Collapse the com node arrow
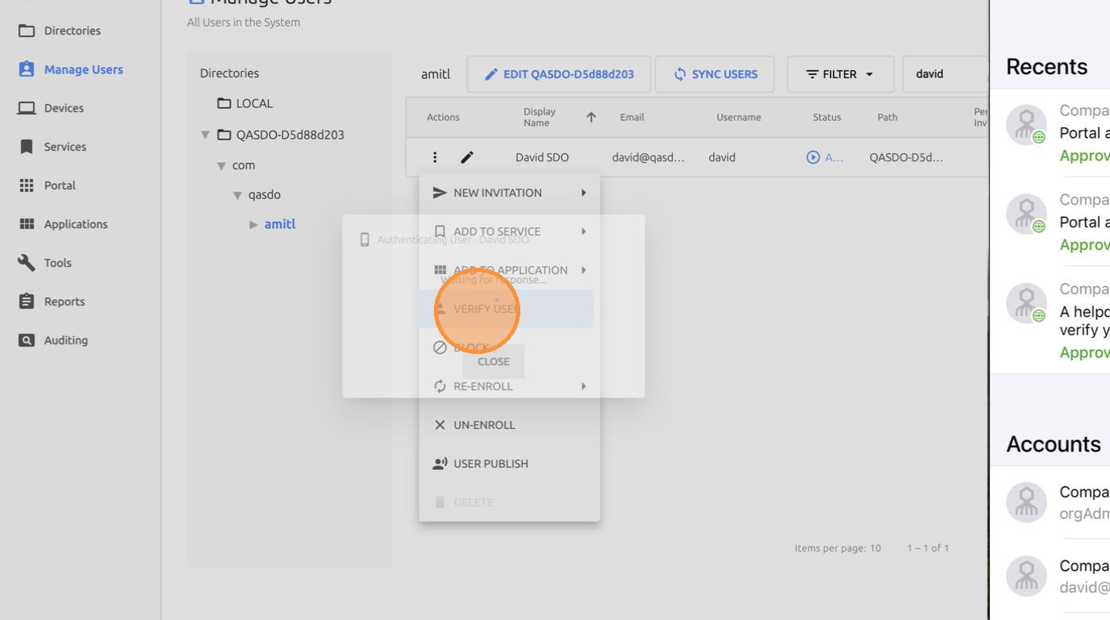 (x=221, y=165)
